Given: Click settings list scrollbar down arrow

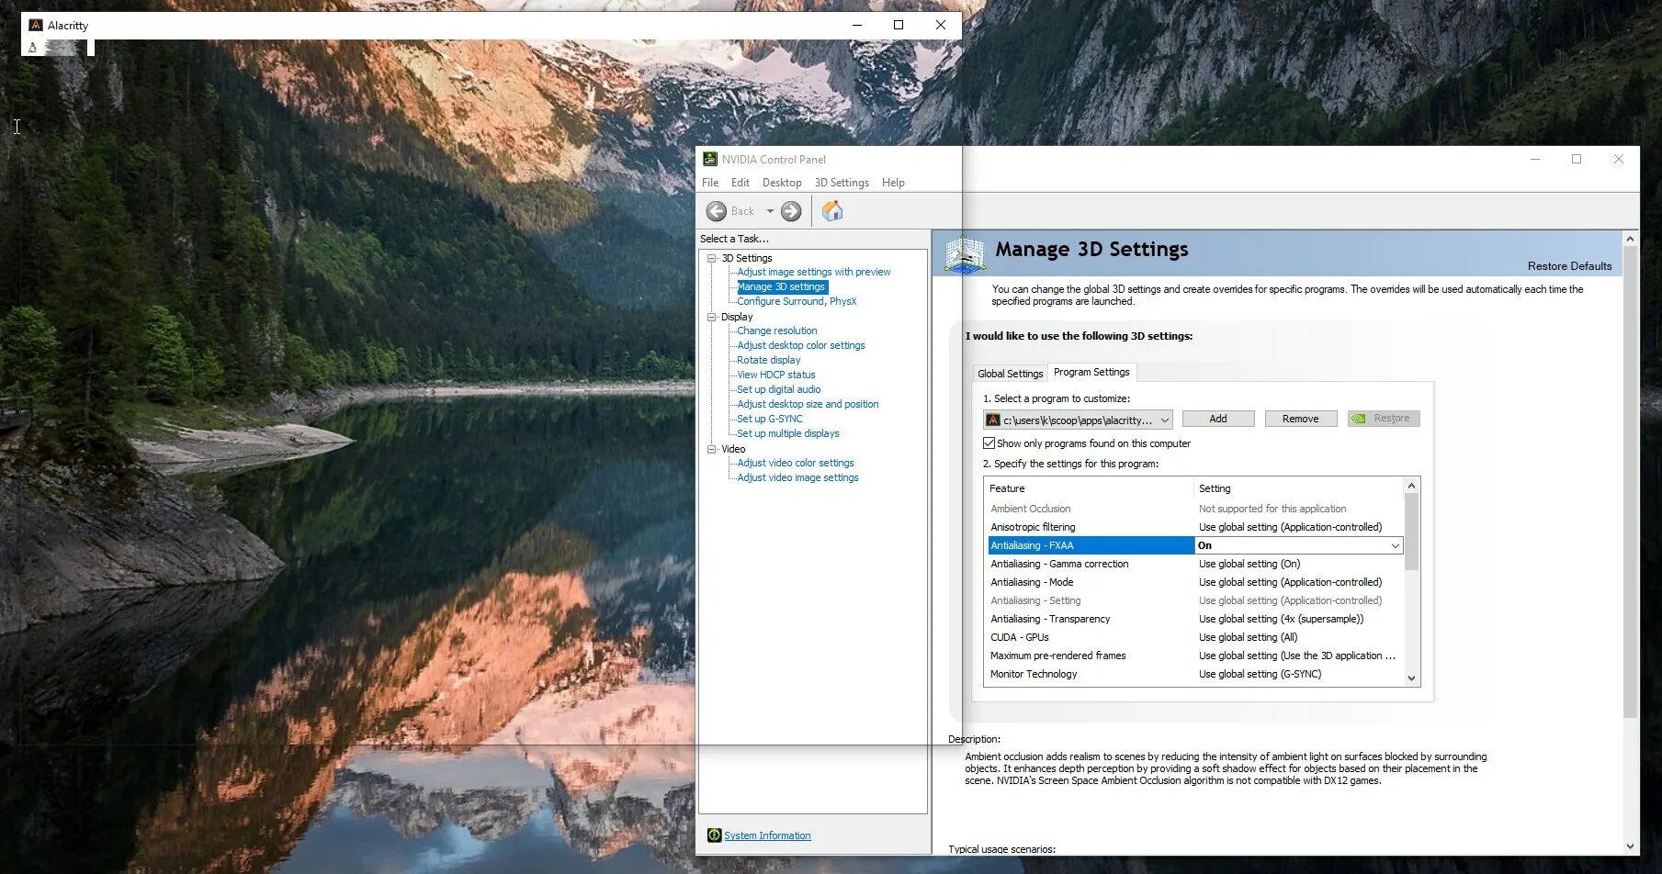Looking at the screenshot, I should pos(1412,678).
